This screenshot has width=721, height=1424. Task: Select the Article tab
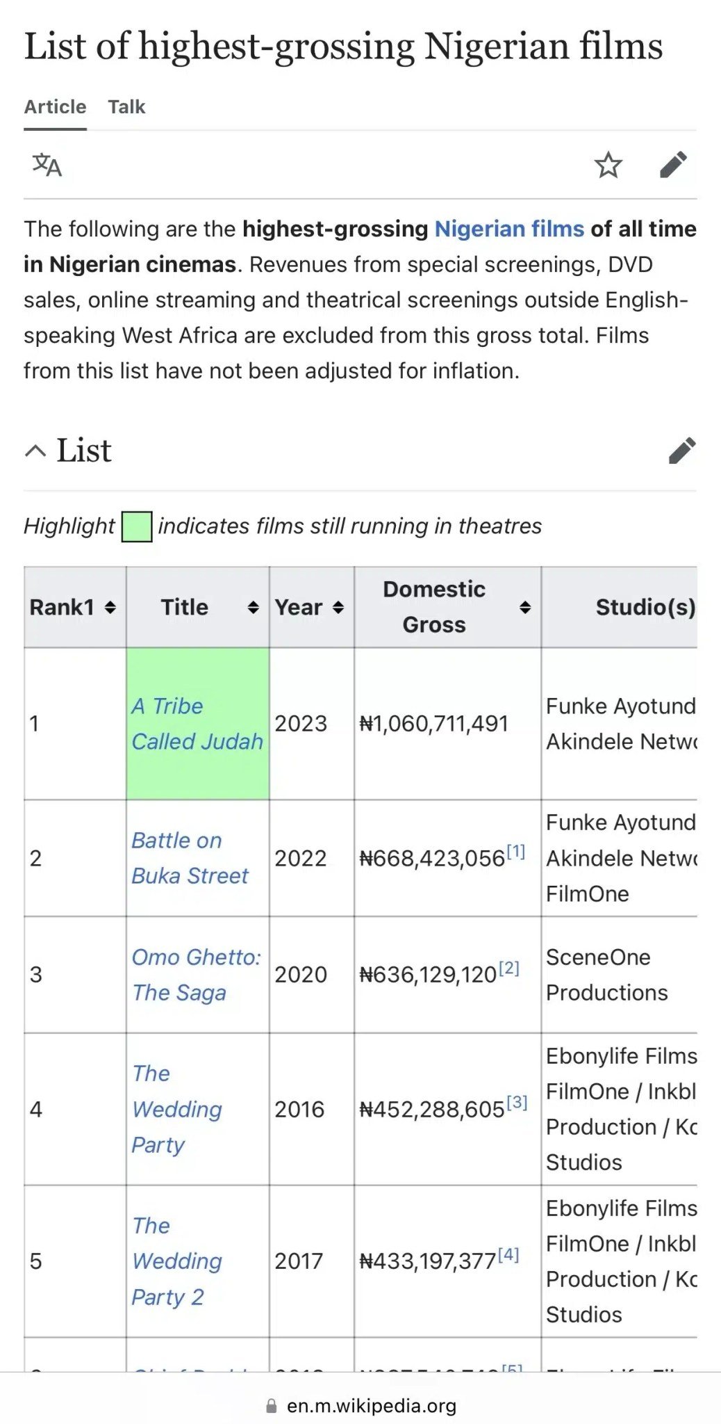pyautogui.click(x=56, y=107)
